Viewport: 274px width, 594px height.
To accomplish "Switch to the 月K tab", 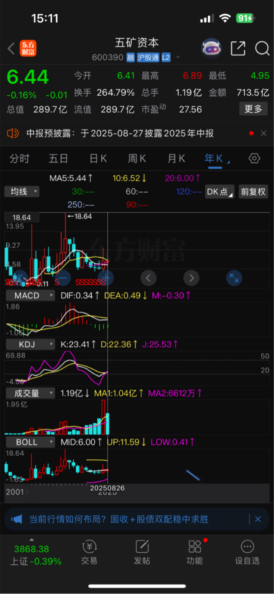I will click(x=176, y=158).
